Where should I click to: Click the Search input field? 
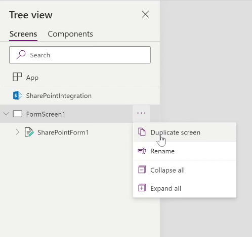click(80, 55)
